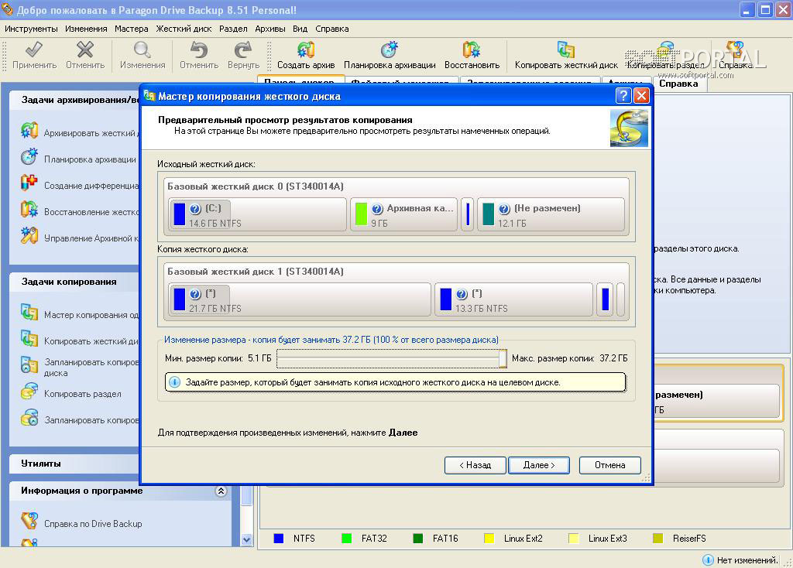Open the Вид menu

[300, 29]
